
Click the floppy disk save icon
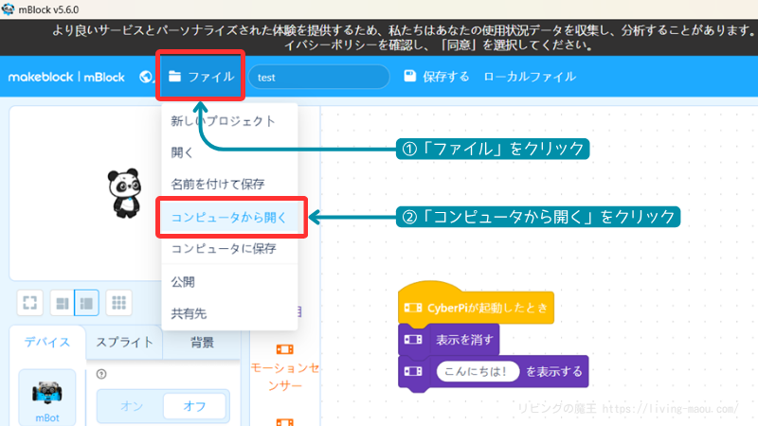(410, 77)
